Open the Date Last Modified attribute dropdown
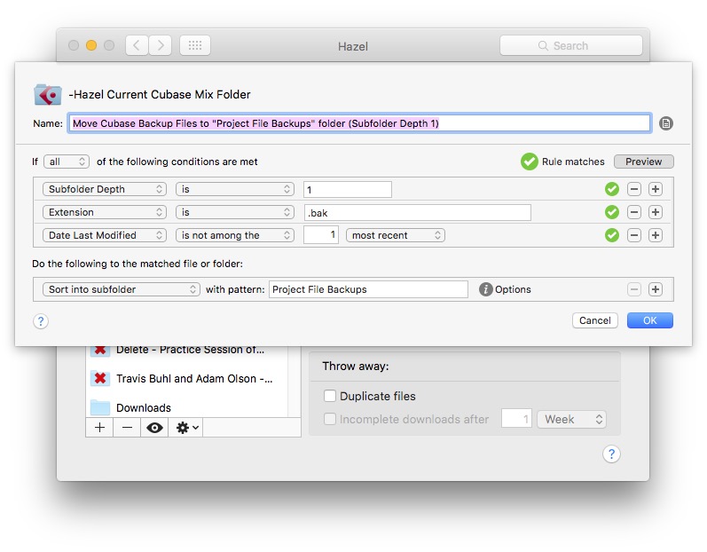The height and width of the screenshot is (552, 707). pyautogui.click(x=105, y=235)
